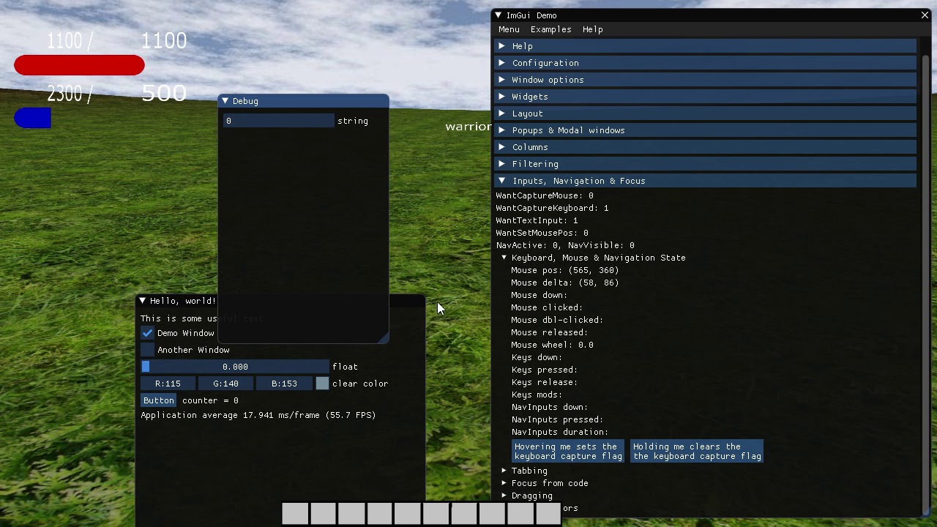This screenshot has height=527, width=937.
Task: Click the G:140 color field
Action: (x=225, y=384)
